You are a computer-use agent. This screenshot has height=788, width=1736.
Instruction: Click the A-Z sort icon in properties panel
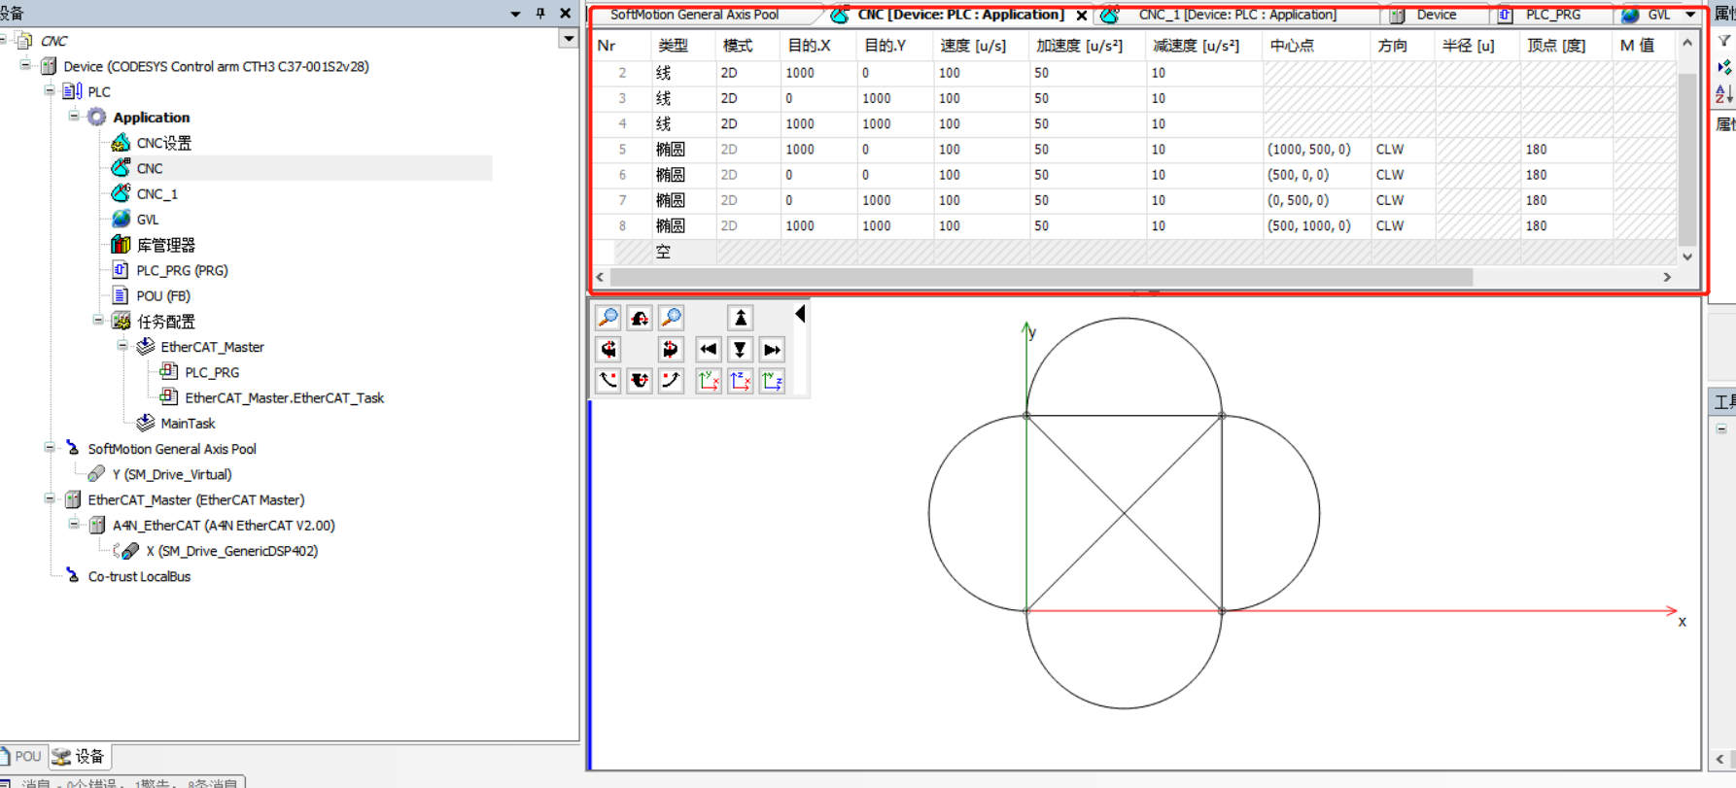click(x=1724, y=94)
